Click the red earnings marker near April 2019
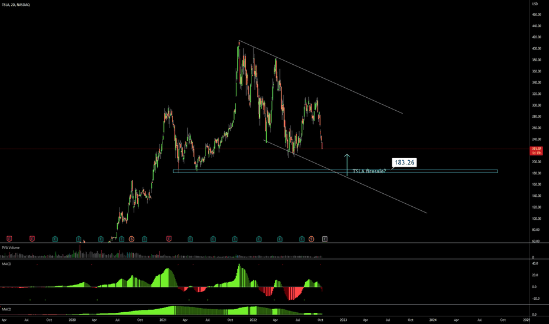Viewport: 549px width, 324px height. [9, 239]
